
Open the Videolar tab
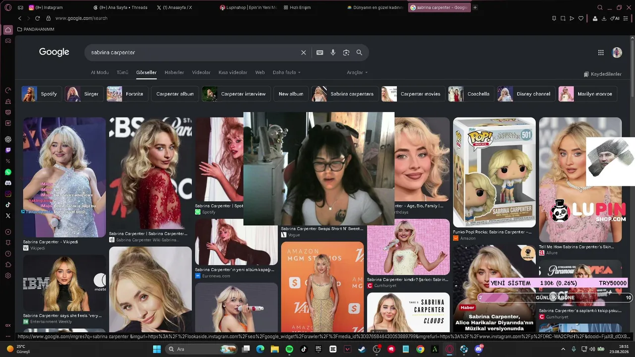(201, 72)
